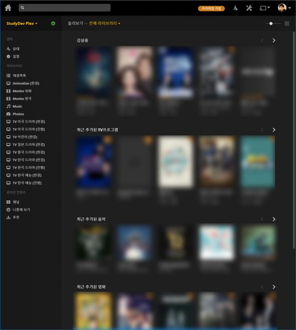Open the activity pulse icon in header
Image resolution: width=296 pixels, height=330 pixels.
235,8
